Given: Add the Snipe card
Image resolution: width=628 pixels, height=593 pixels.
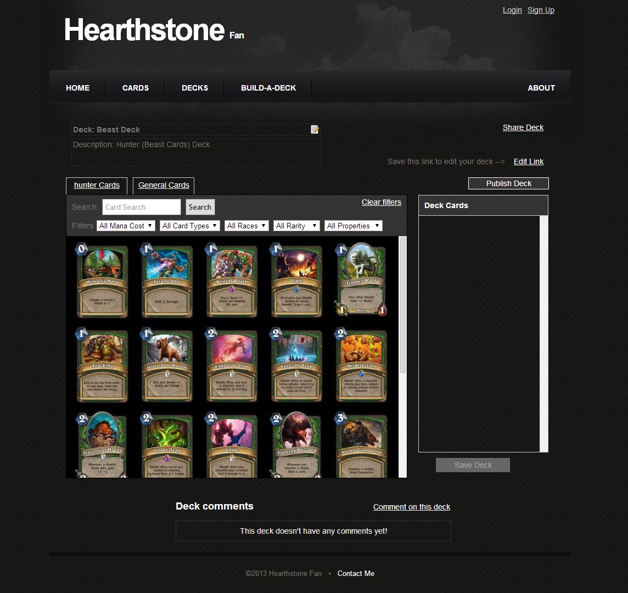Looking at the screenshot, I should pyautogui.click(x=232, y=445).
